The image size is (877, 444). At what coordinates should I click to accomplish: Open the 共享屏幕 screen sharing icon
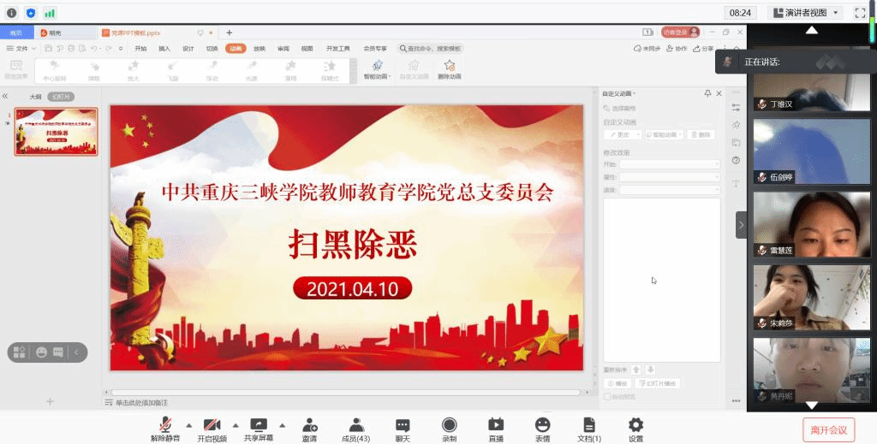259,425
